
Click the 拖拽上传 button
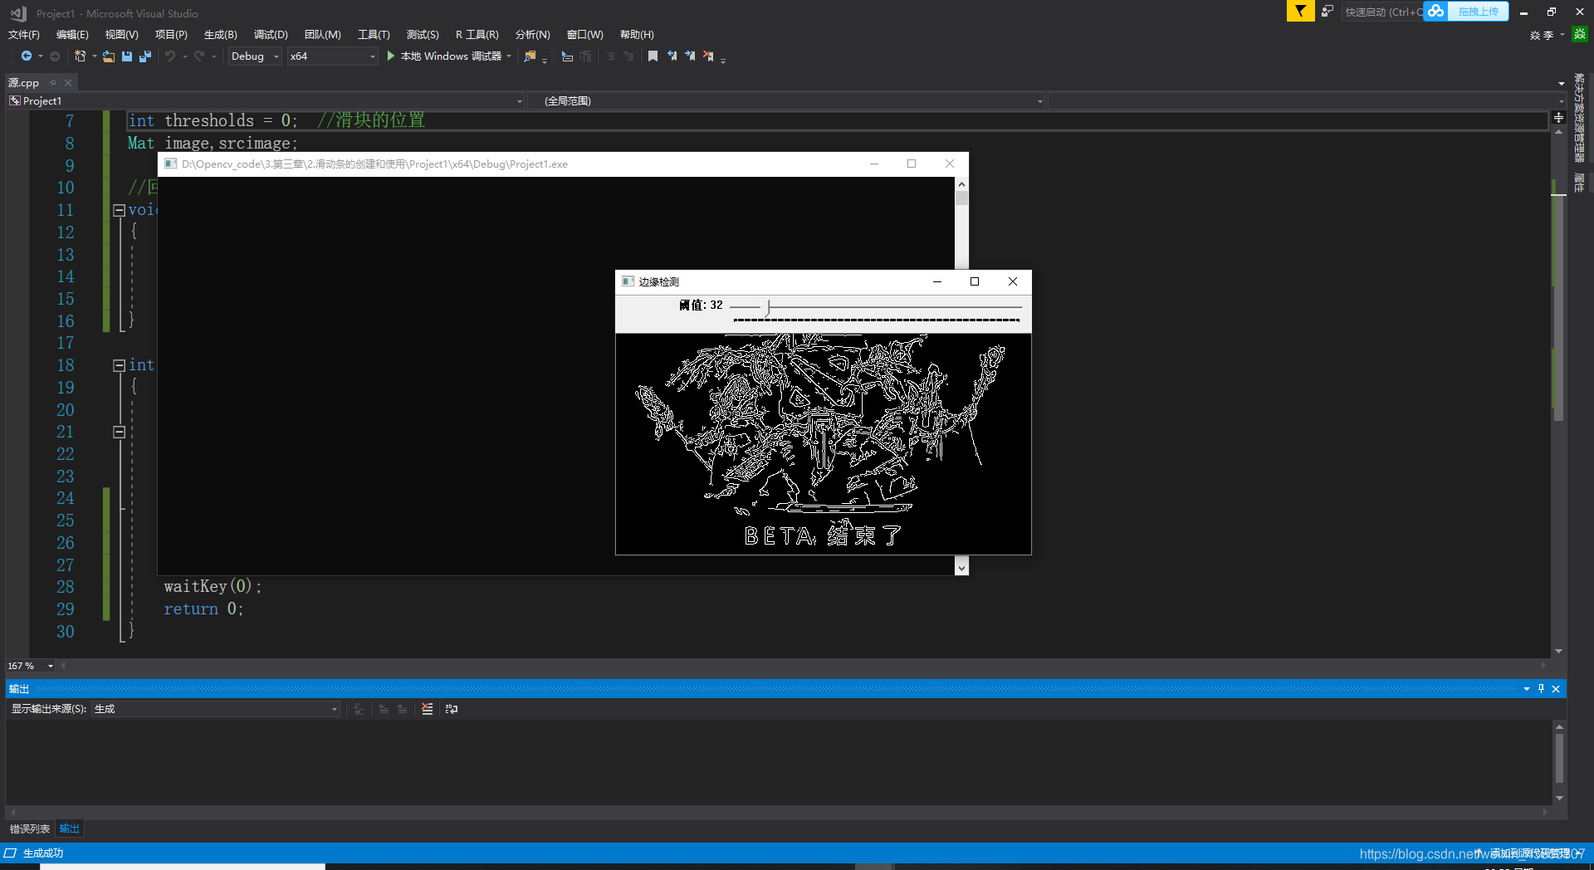[x=1479, y=11]
